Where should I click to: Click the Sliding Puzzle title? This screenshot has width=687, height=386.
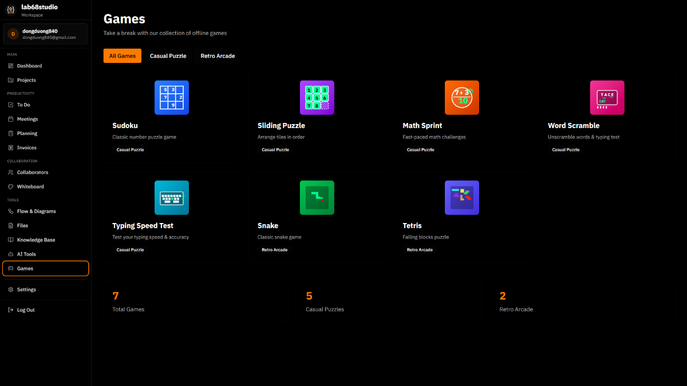coord(281,126)
